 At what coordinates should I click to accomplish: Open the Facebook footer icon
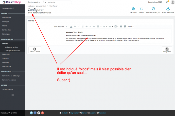pyautogui.click(x=35, y=113)
